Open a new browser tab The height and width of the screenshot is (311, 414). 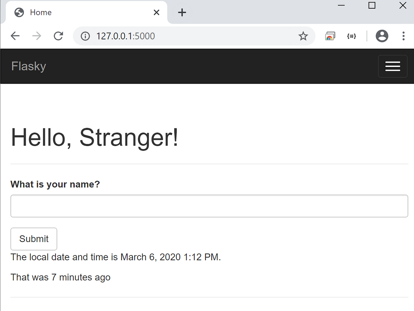(x=182, y=13)
